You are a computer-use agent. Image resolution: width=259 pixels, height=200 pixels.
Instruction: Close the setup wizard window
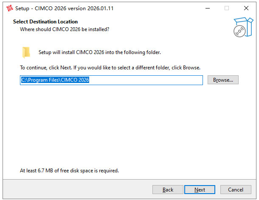click(x=246, y=8)
